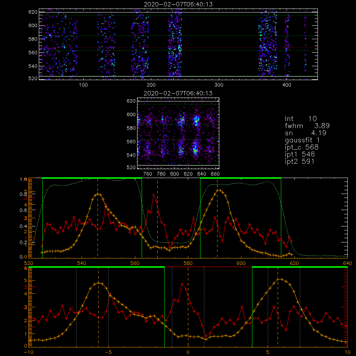Click orange x-axis label 580 on profile plot
This screenshot has width=356, height=356.
[188, 263]
